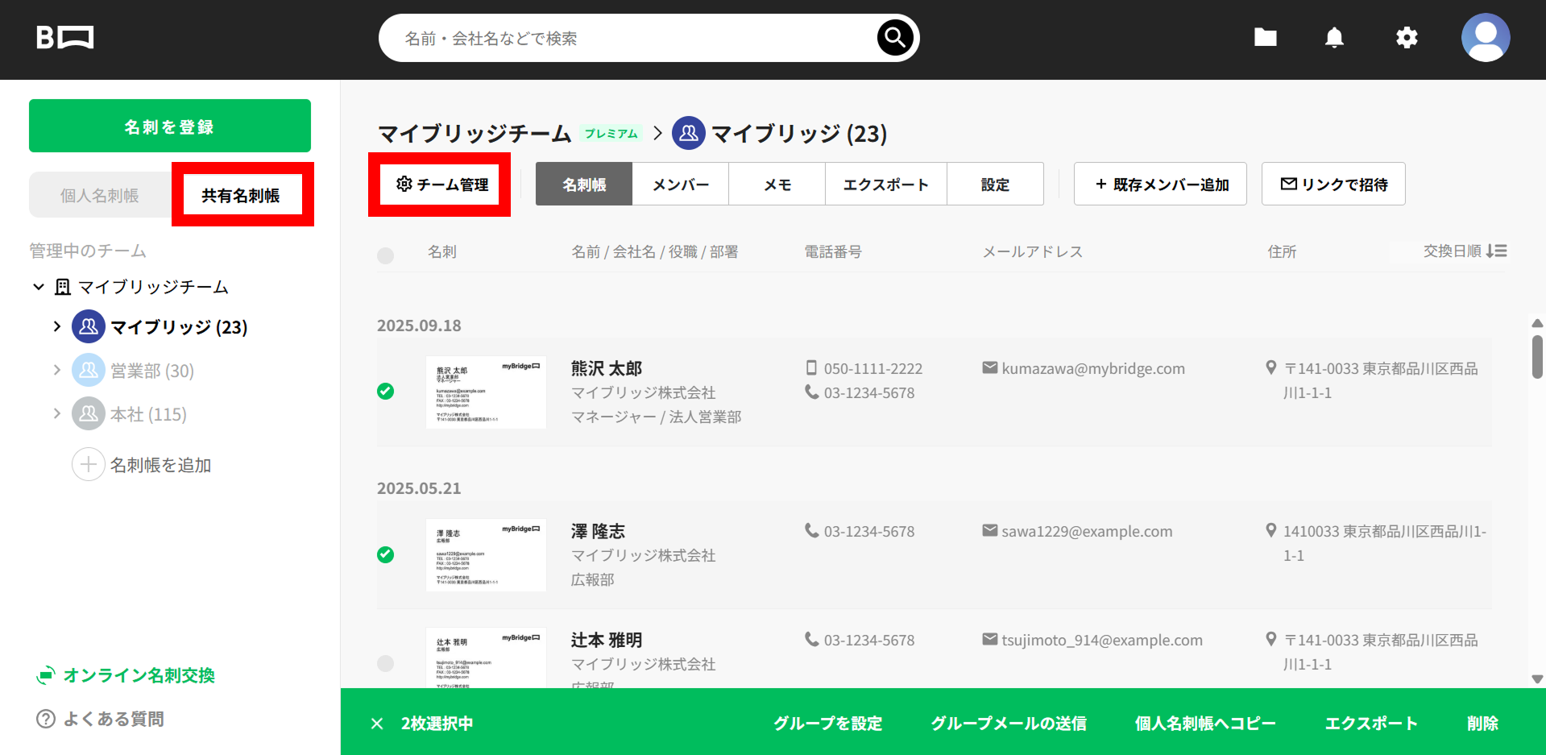
Task: Click the マイブリッジ (23) group icon in the sidebar
Action: (89, 326)
